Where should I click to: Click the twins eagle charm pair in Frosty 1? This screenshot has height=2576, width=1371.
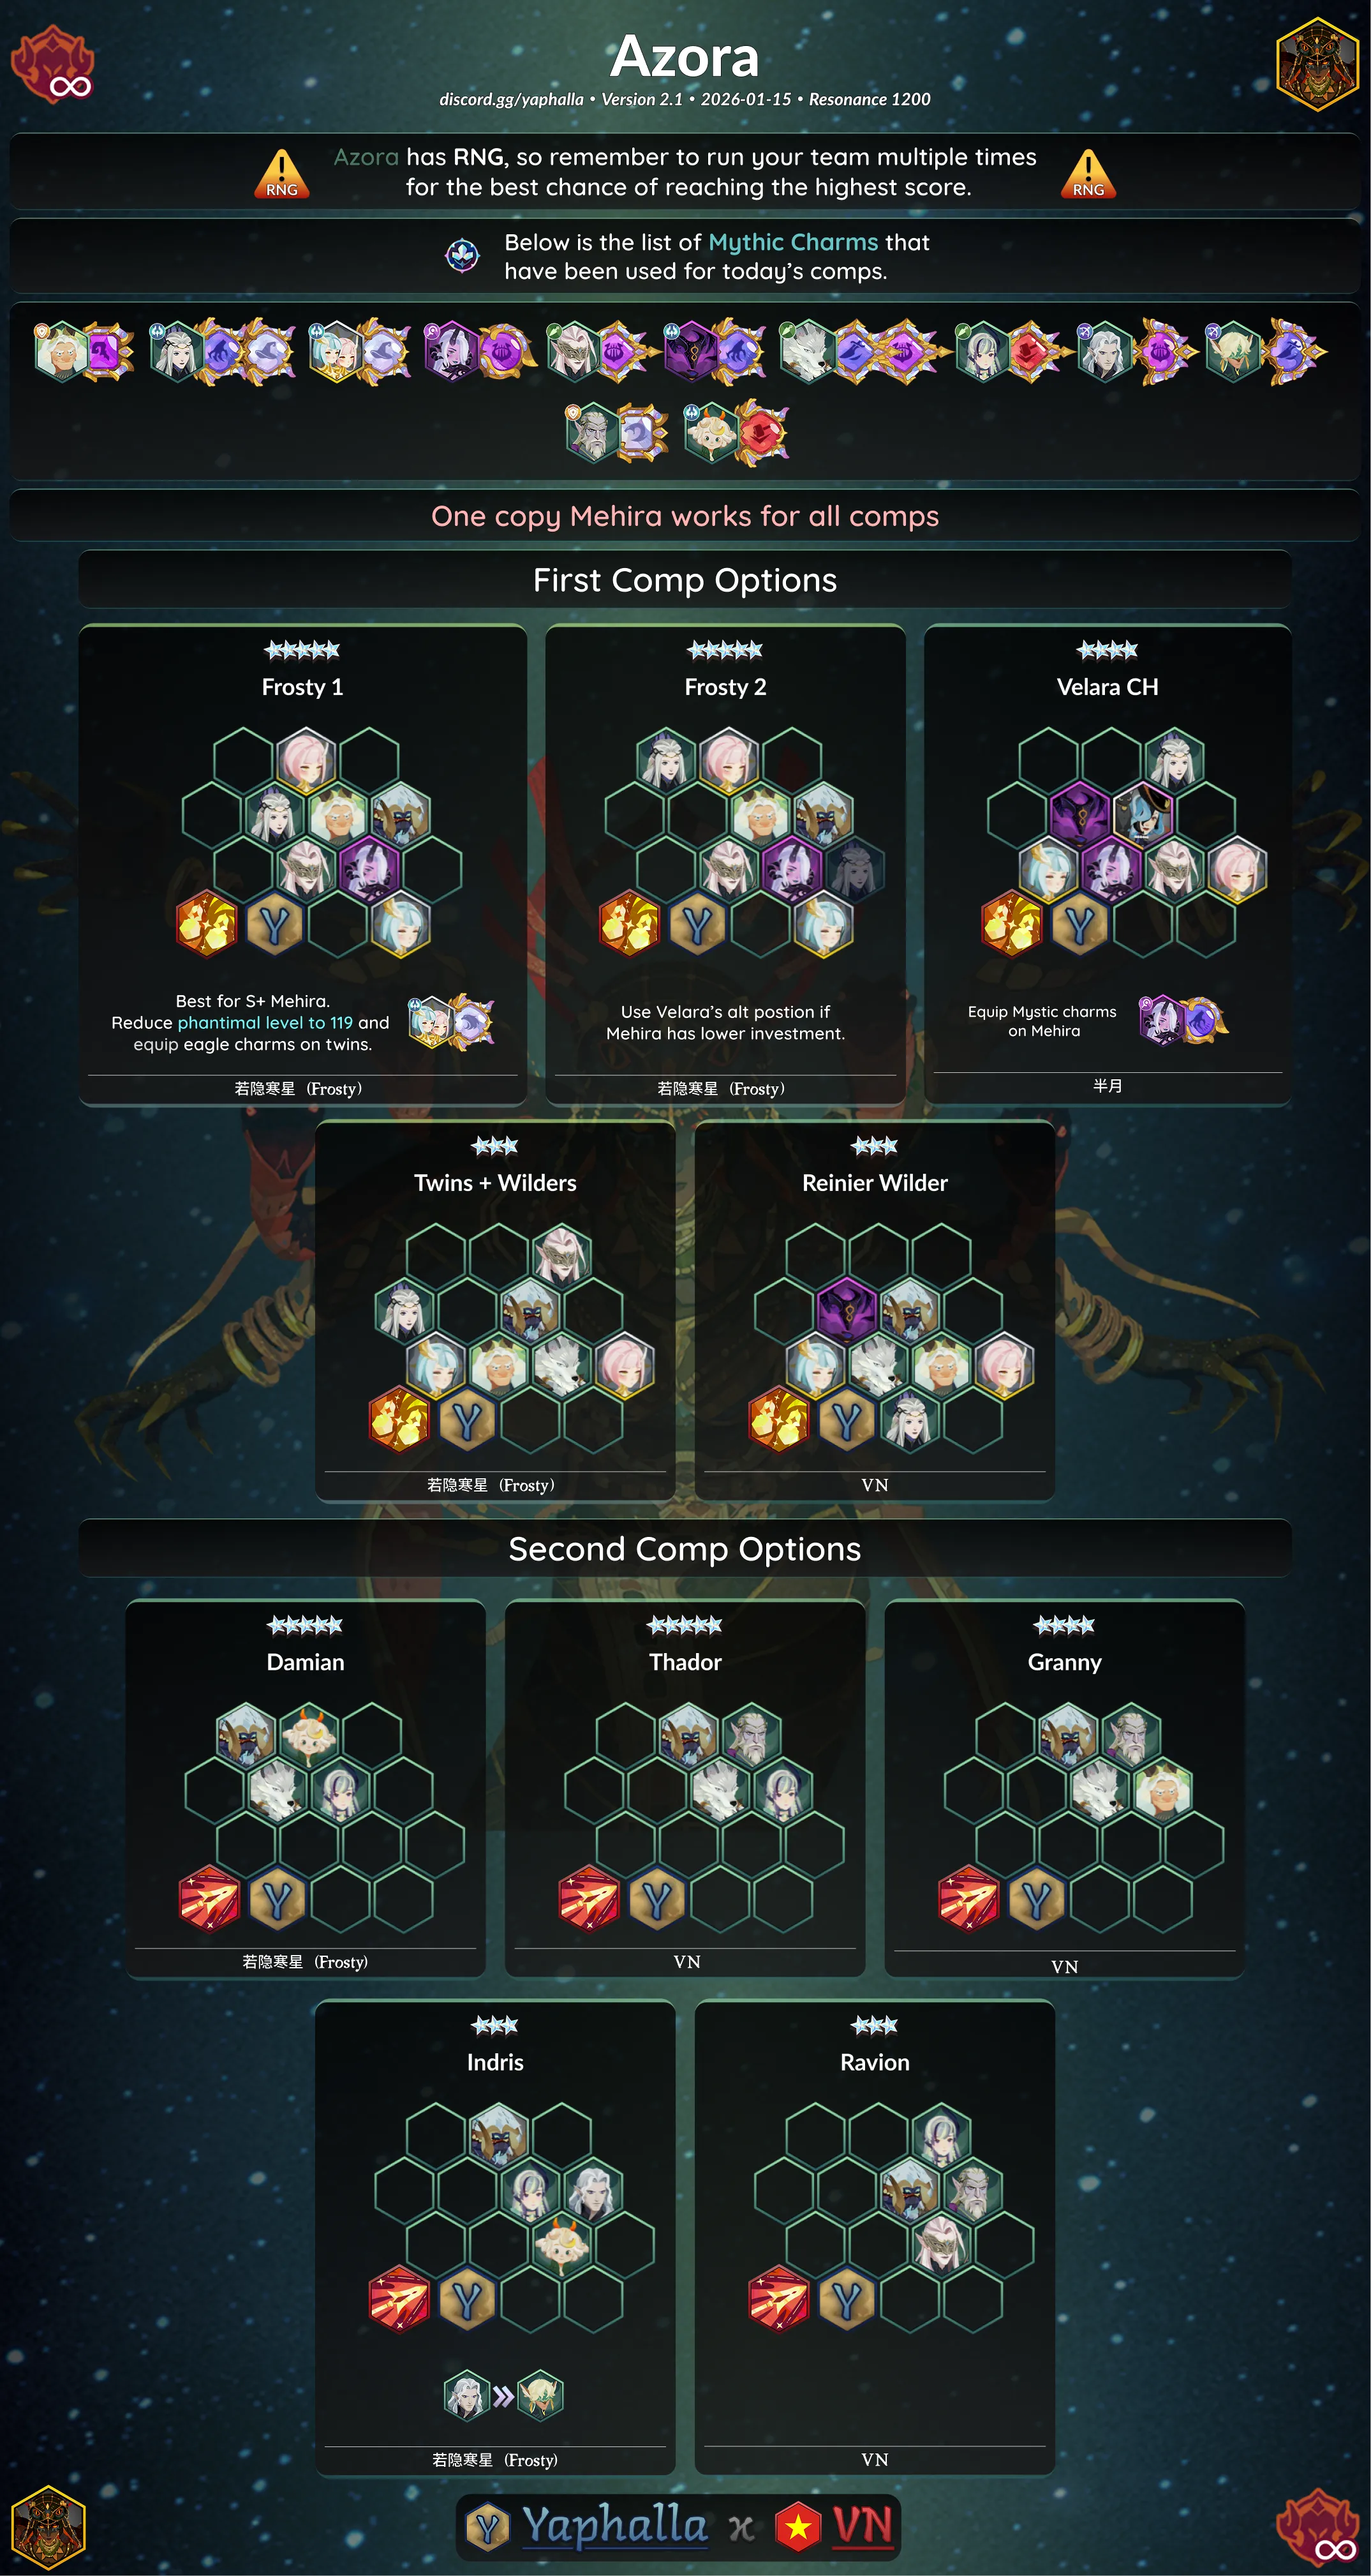coord(452,1022)
